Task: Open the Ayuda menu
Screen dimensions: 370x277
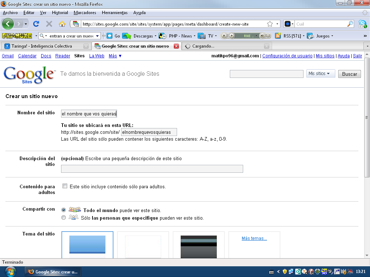Action: pyautogui.click(x=139, y=13)
